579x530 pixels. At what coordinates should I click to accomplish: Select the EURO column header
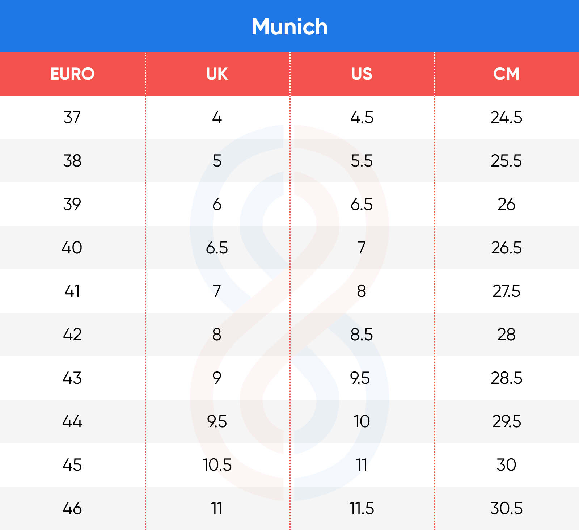(x=72, y=74)
